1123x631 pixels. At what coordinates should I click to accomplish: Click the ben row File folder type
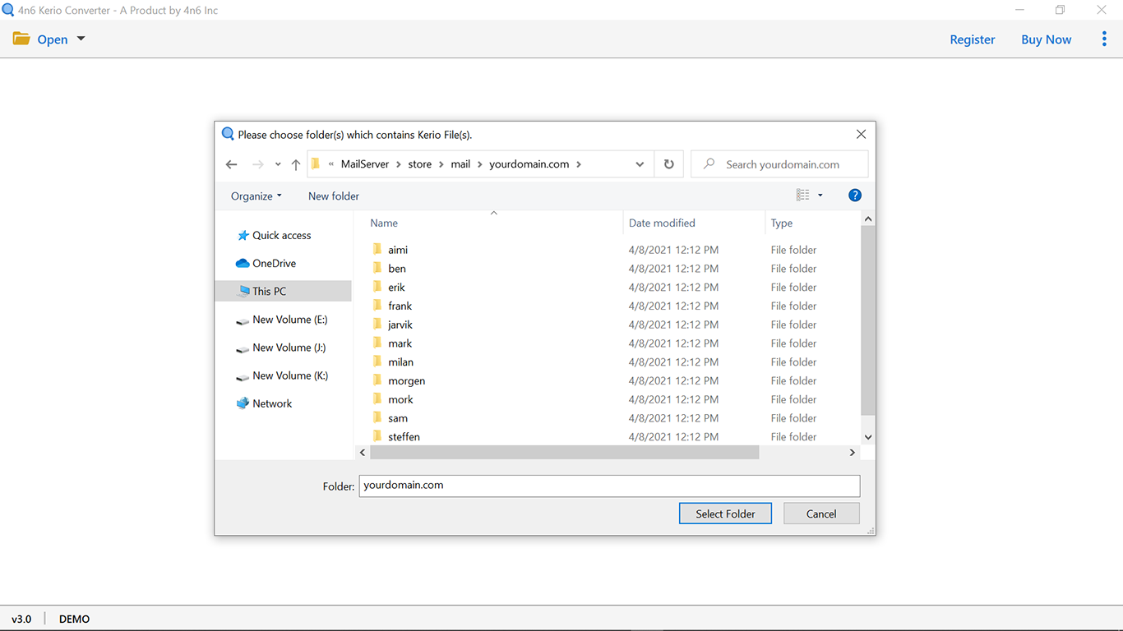click(x=793, y=269)
